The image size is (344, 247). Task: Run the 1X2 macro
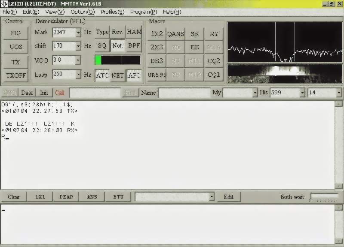coord(157,34)
